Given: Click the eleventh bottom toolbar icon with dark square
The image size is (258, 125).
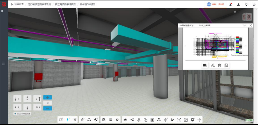Looking at the screenshot, I should pyautogui.click(x=152, y=120).
